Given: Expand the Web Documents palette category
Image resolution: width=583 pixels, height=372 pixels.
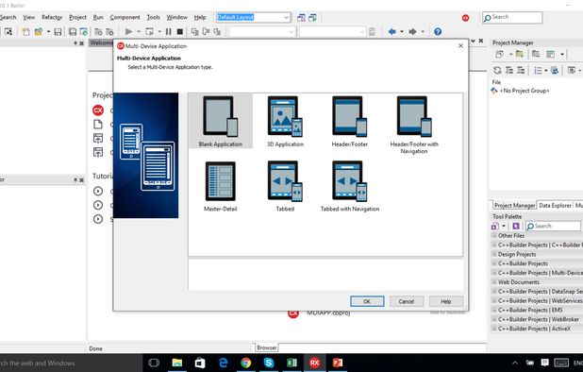Looking at the screenshot, I should [x=494, y=282].
